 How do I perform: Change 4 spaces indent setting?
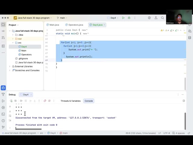179,133
